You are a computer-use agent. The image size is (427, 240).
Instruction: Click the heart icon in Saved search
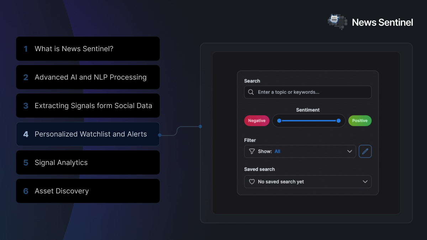click(x=252, y=182)
